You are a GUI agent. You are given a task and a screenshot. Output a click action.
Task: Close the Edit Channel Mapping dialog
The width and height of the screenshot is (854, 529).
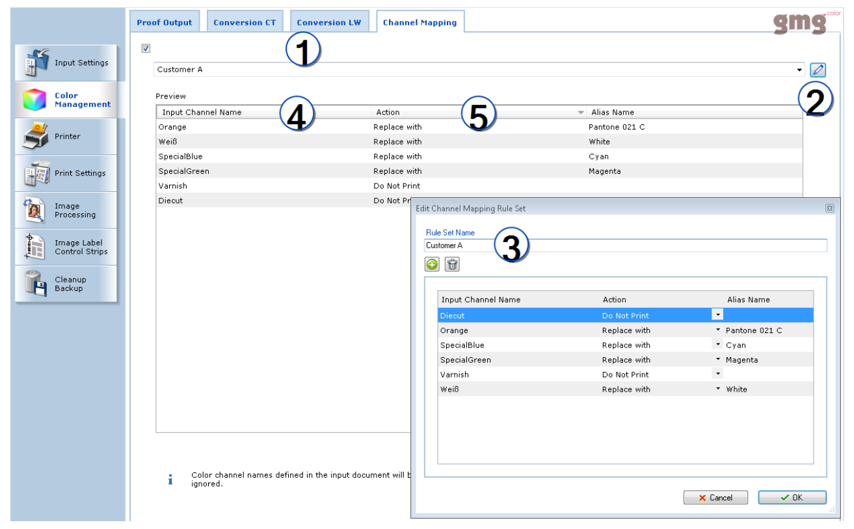pos(829,208)
